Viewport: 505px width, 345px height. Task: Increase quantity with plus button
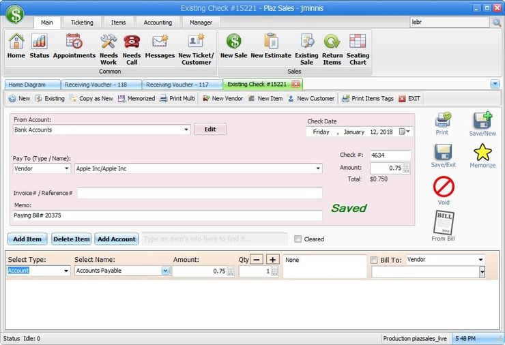pos(273,259)
